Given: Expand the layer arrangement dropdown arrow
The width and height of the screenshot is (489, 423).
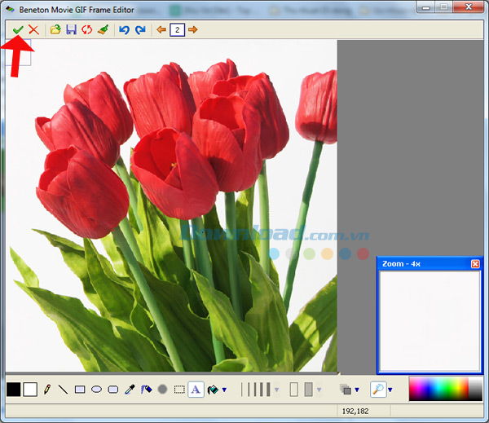Looking at the screenshot, I should (x=357, y=390).
